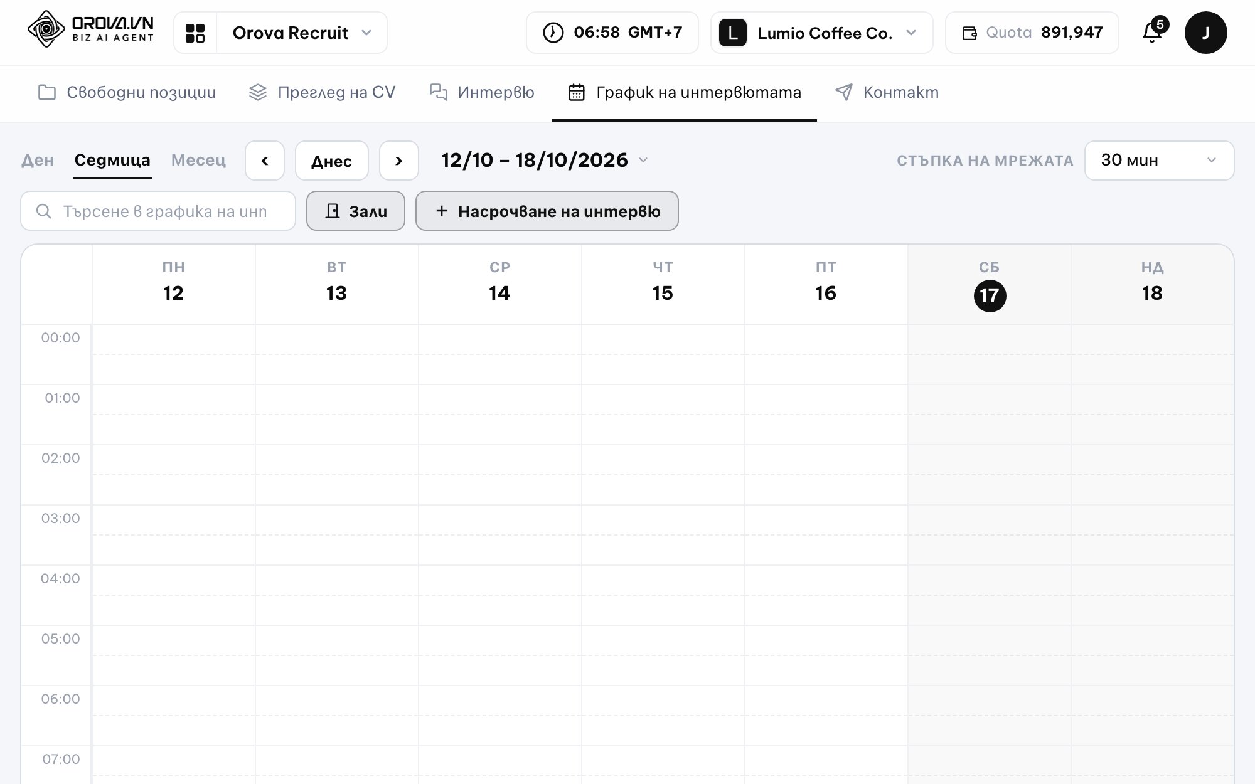Click the Orova.vn logo

(90, 29)
